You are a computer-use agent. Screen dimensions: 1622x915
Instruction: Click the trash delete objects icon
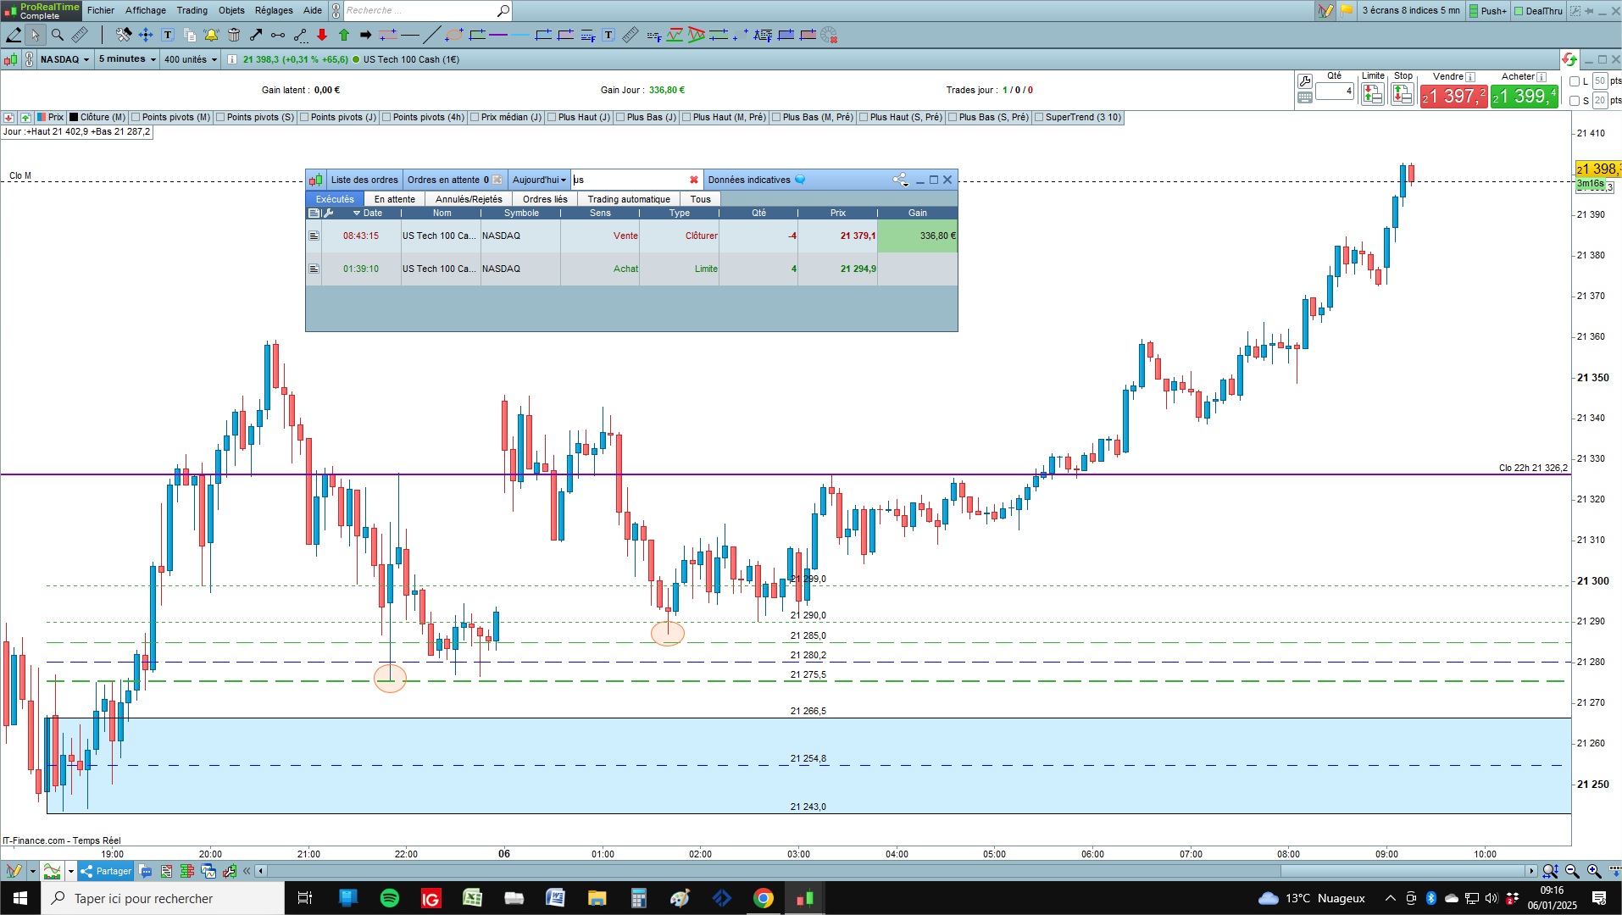[x=234, y=35]
